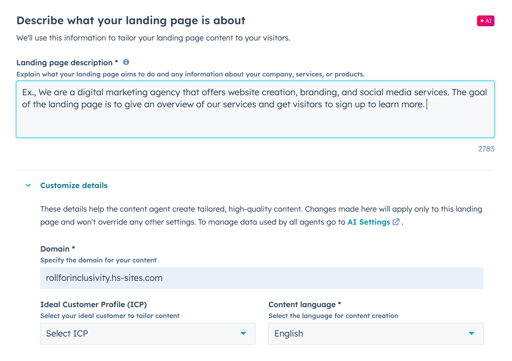Select Customize details heading text
512x361 pixels.
pyautogui.click(x=74, y=185)
